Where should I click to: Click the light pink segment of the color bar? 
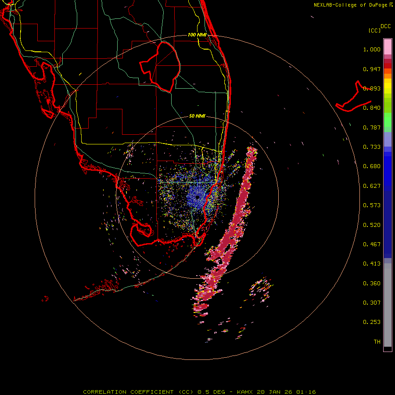[x=388, y=47]
